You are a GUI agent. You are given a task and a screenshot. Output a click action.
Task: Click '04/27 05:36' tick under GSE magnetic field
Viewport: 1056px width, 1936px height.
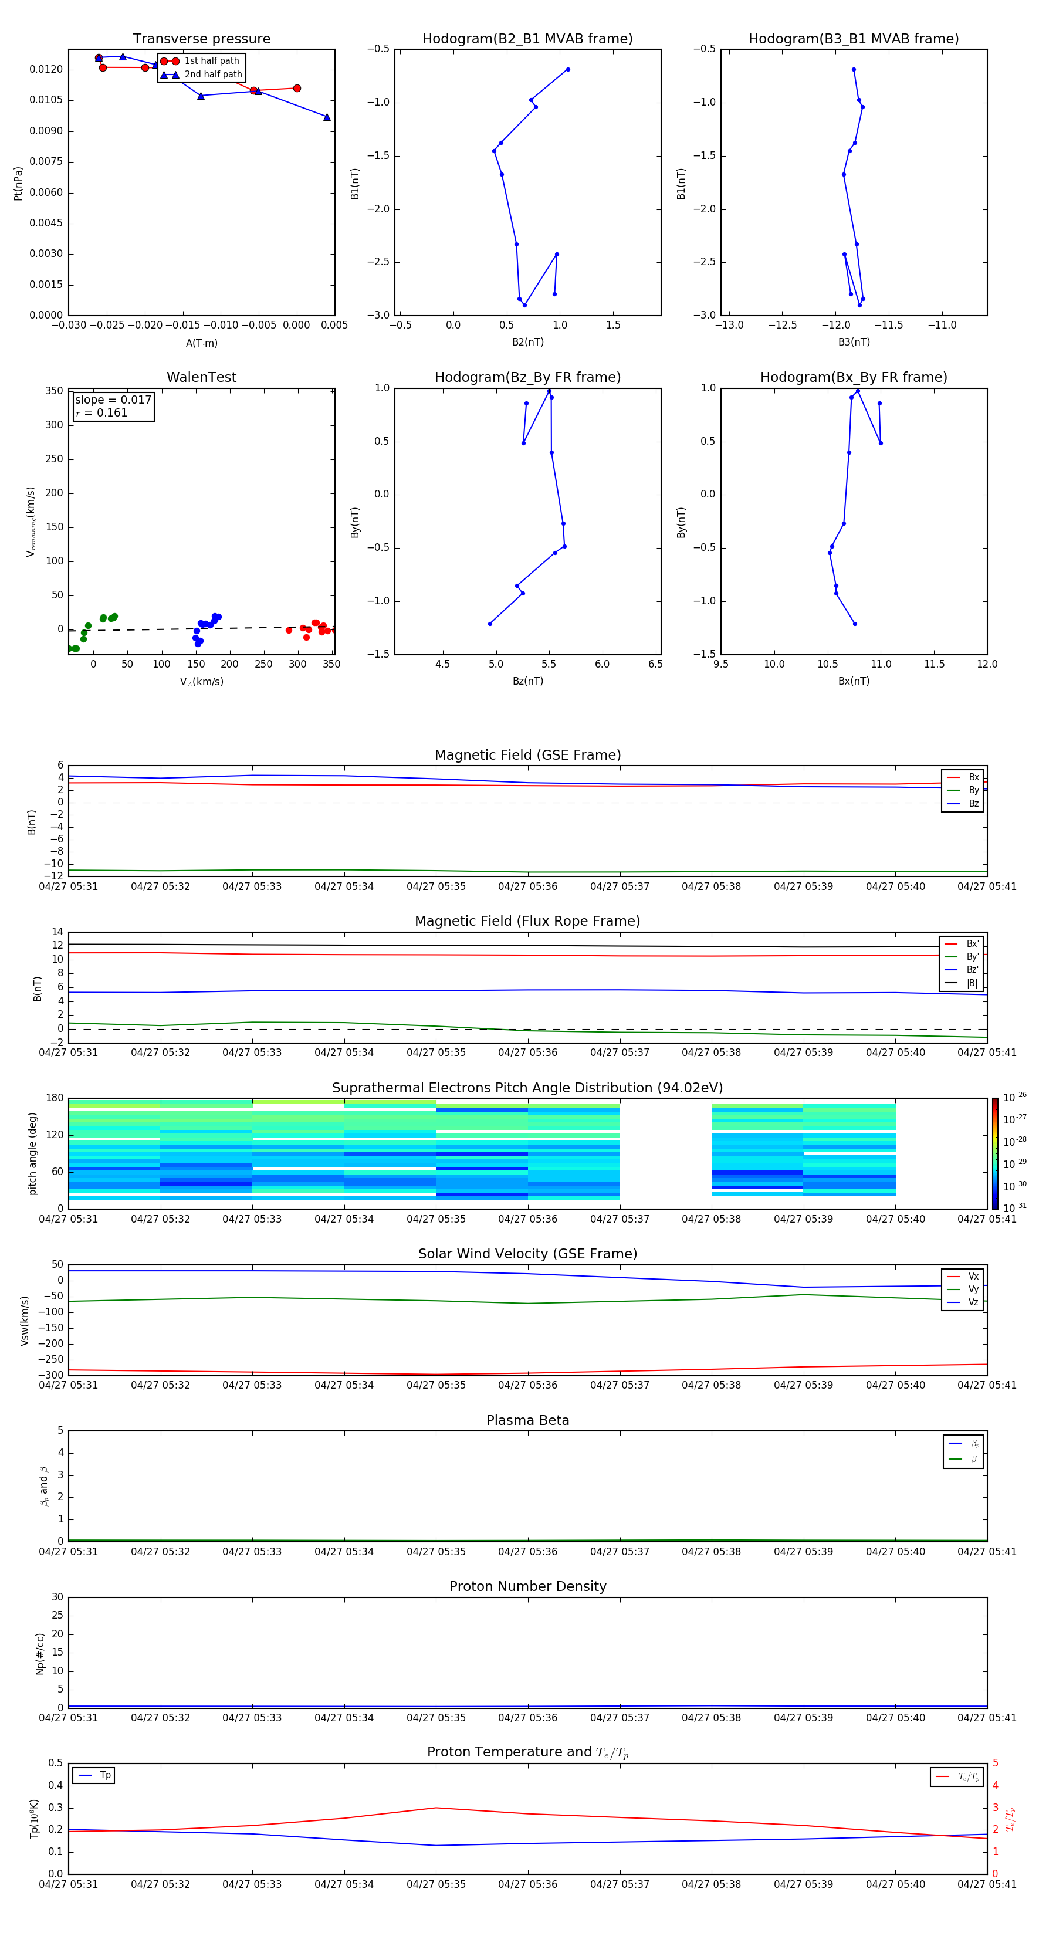point(527,887)
